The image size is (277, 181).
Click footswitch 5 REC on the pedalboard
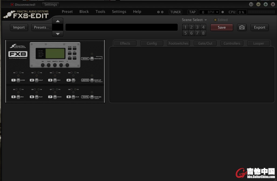[x=18, y=97]
